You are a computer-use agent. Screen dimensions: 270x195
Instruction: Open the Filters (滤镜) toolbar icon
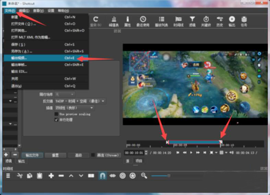[192, 21]
